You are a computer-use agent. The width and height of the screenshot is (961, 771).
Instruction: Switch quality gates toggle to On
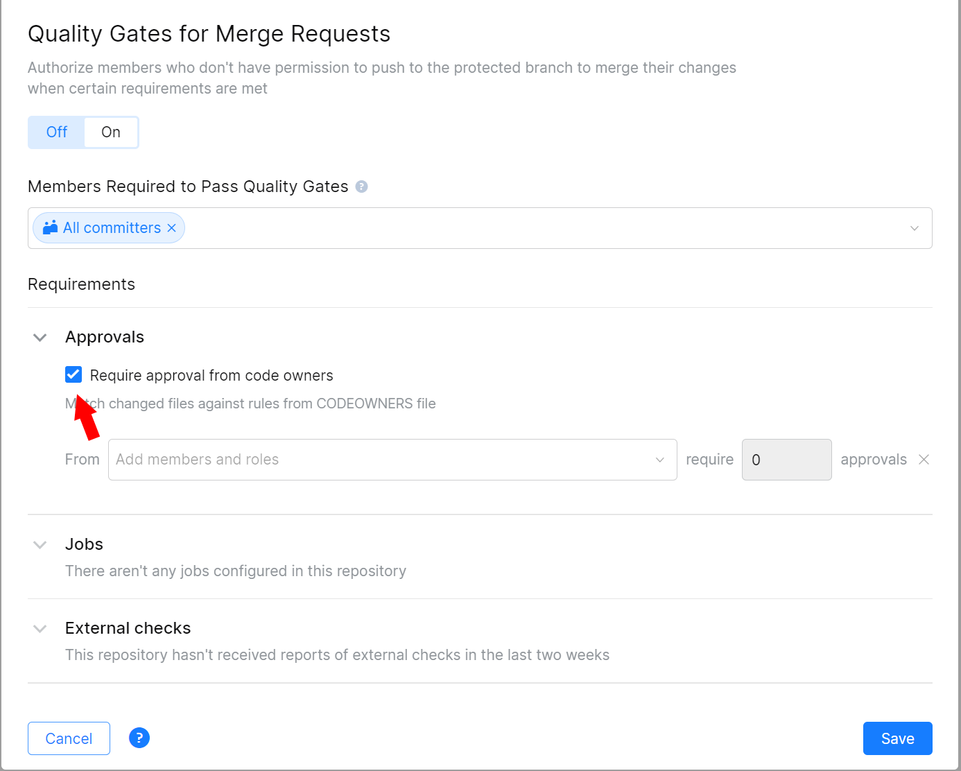[111, 132]
